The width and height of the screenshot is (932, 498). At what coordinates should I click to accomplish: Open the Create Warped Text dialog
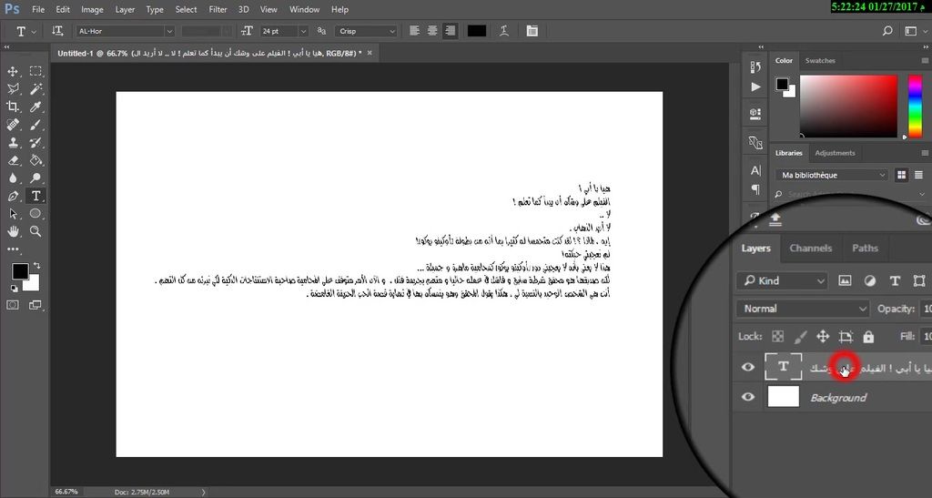[504, 31]
